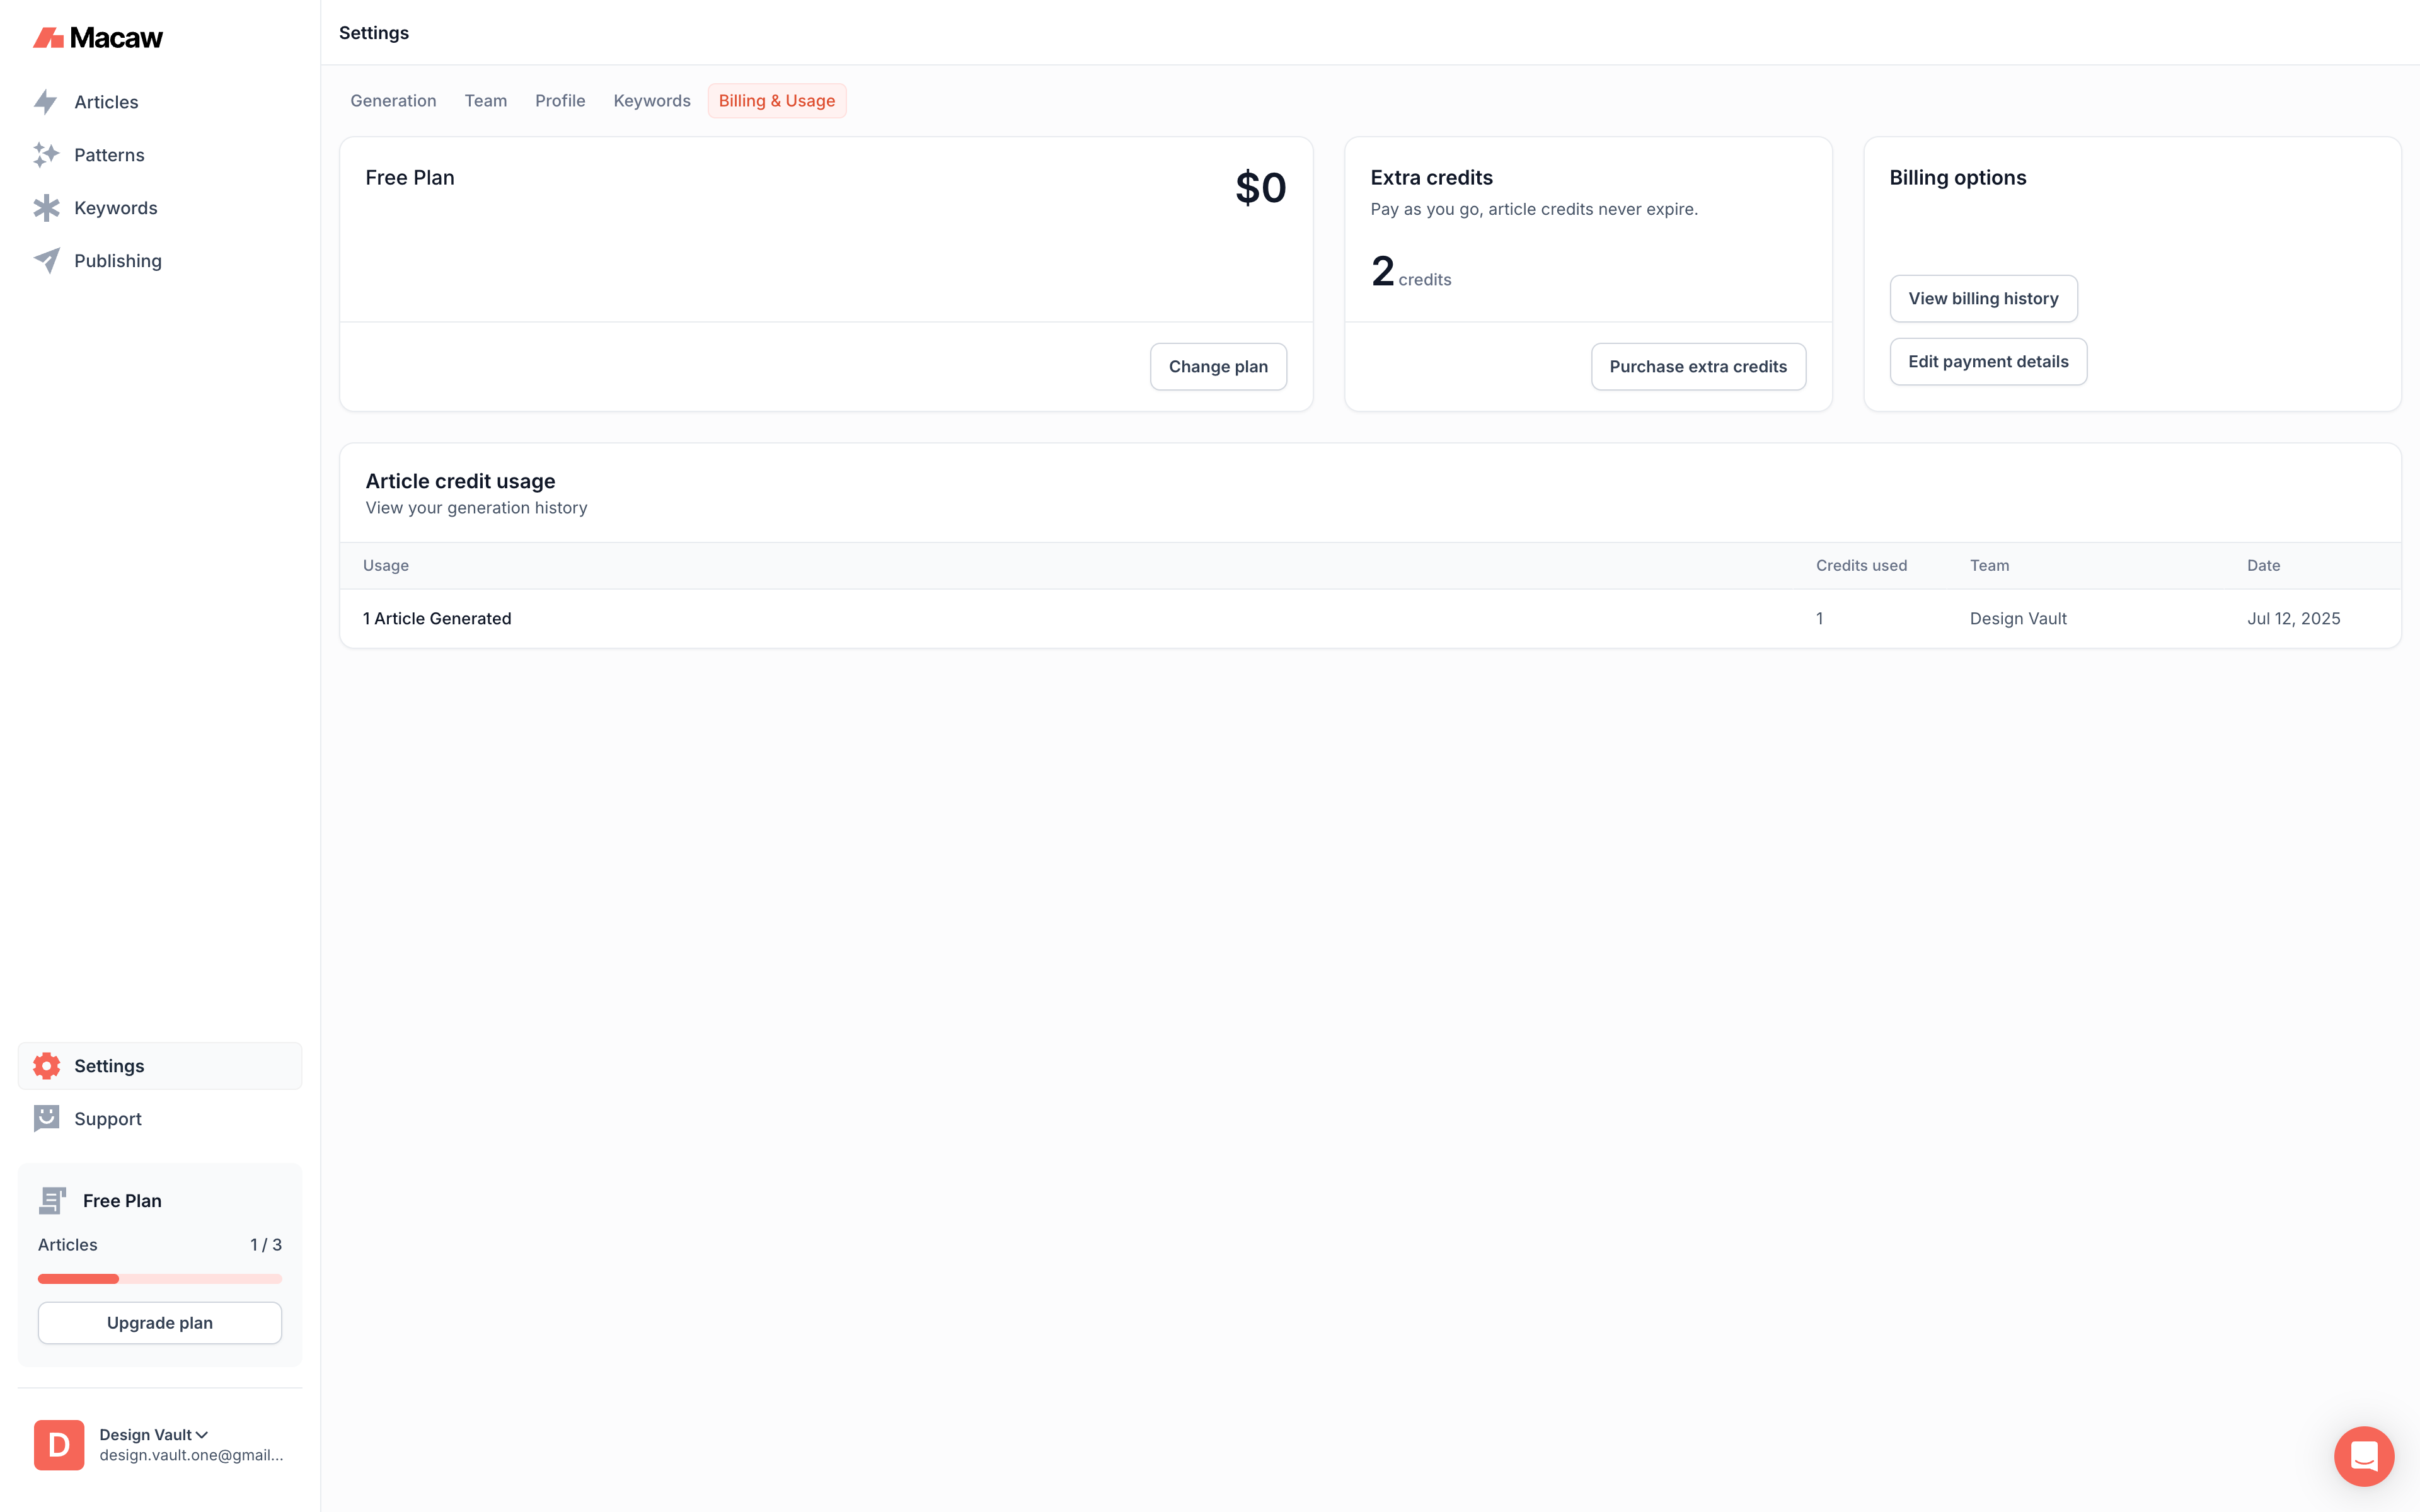Click the Change plan button
This screenshot has width=2420, height=1512.
(x=1217, y=366)
